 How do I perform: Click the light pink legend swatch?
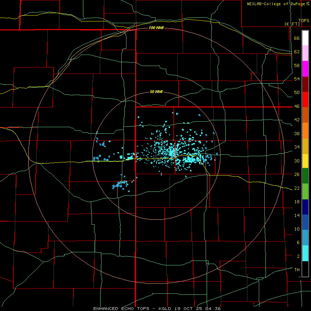[305, 53]
